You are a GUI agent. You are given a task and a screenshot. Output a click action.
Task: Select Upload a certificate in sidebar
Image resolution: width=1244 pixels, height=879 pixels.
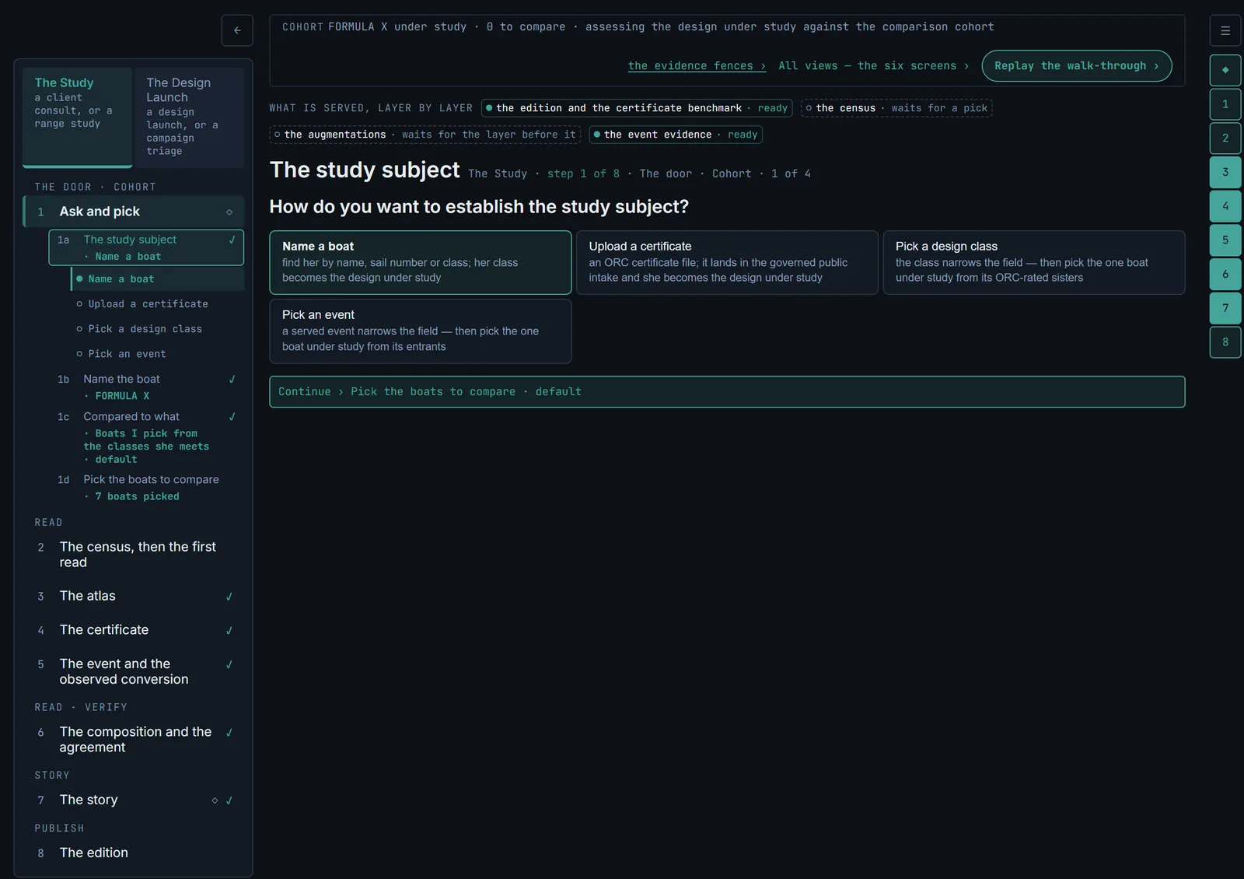coord(157,304)
